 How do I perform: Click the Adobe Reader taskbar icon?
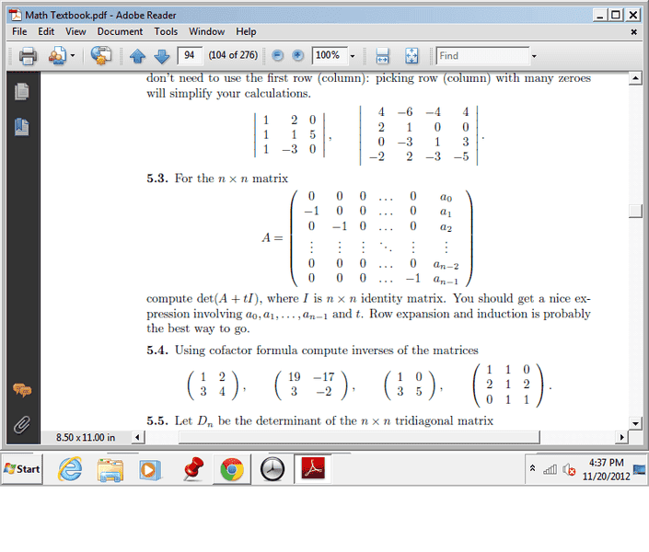pos(313,468)
